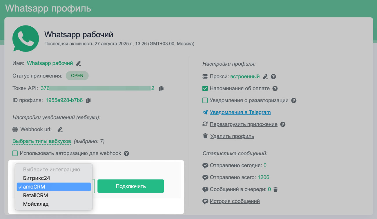Clear message queue trash icon
Image resolution: width=377 pixels, height=219 pixels.
(x=275, y=189)
